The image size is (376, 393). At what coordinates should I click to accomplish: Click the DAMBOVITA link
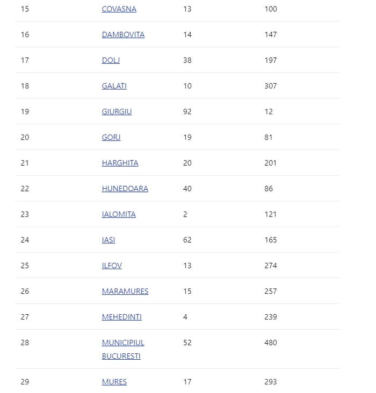click(x=123, y=35)
